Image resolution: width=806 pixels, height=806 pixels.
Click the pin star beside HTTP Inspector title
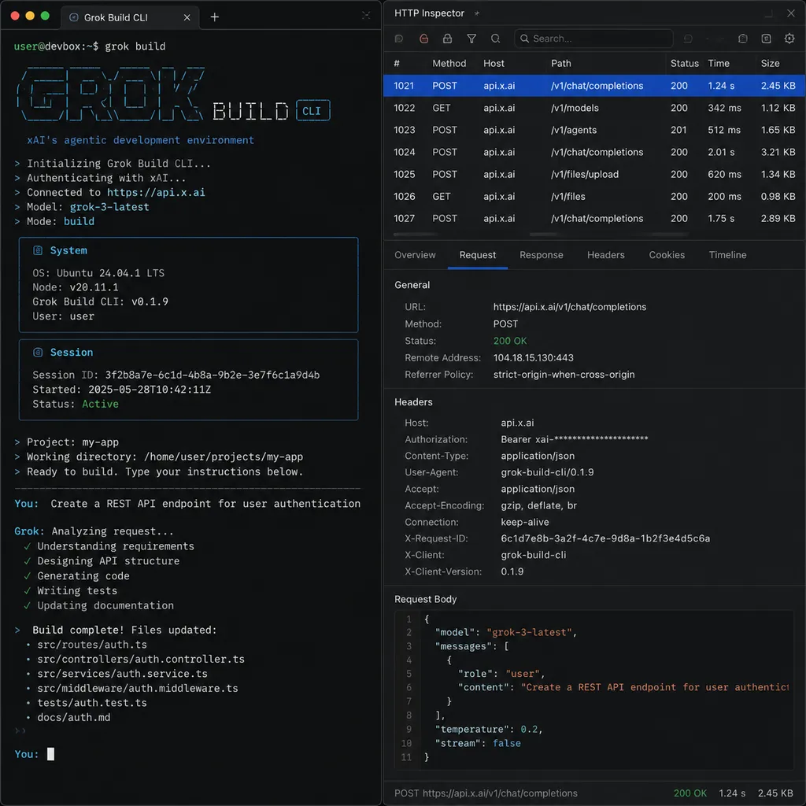click(x=476, y=13)
